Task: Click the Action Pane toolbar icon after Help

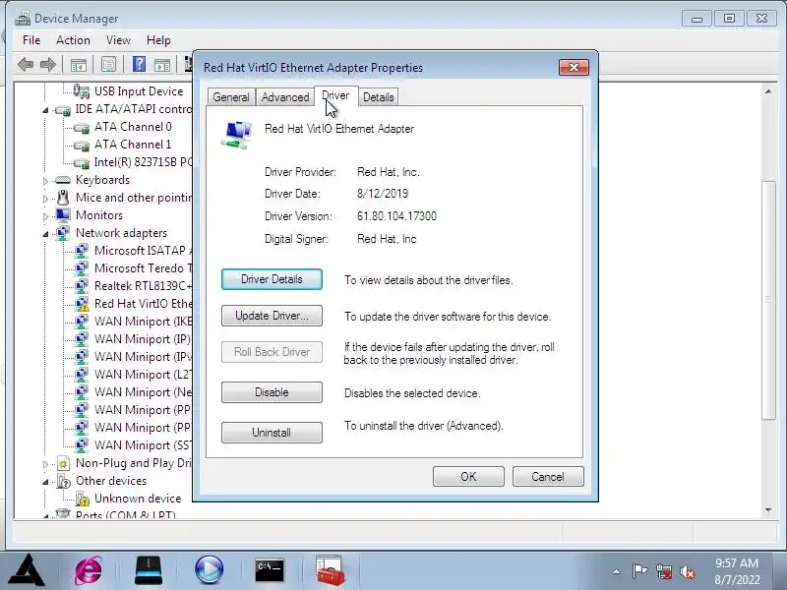Action: point(162,65)
